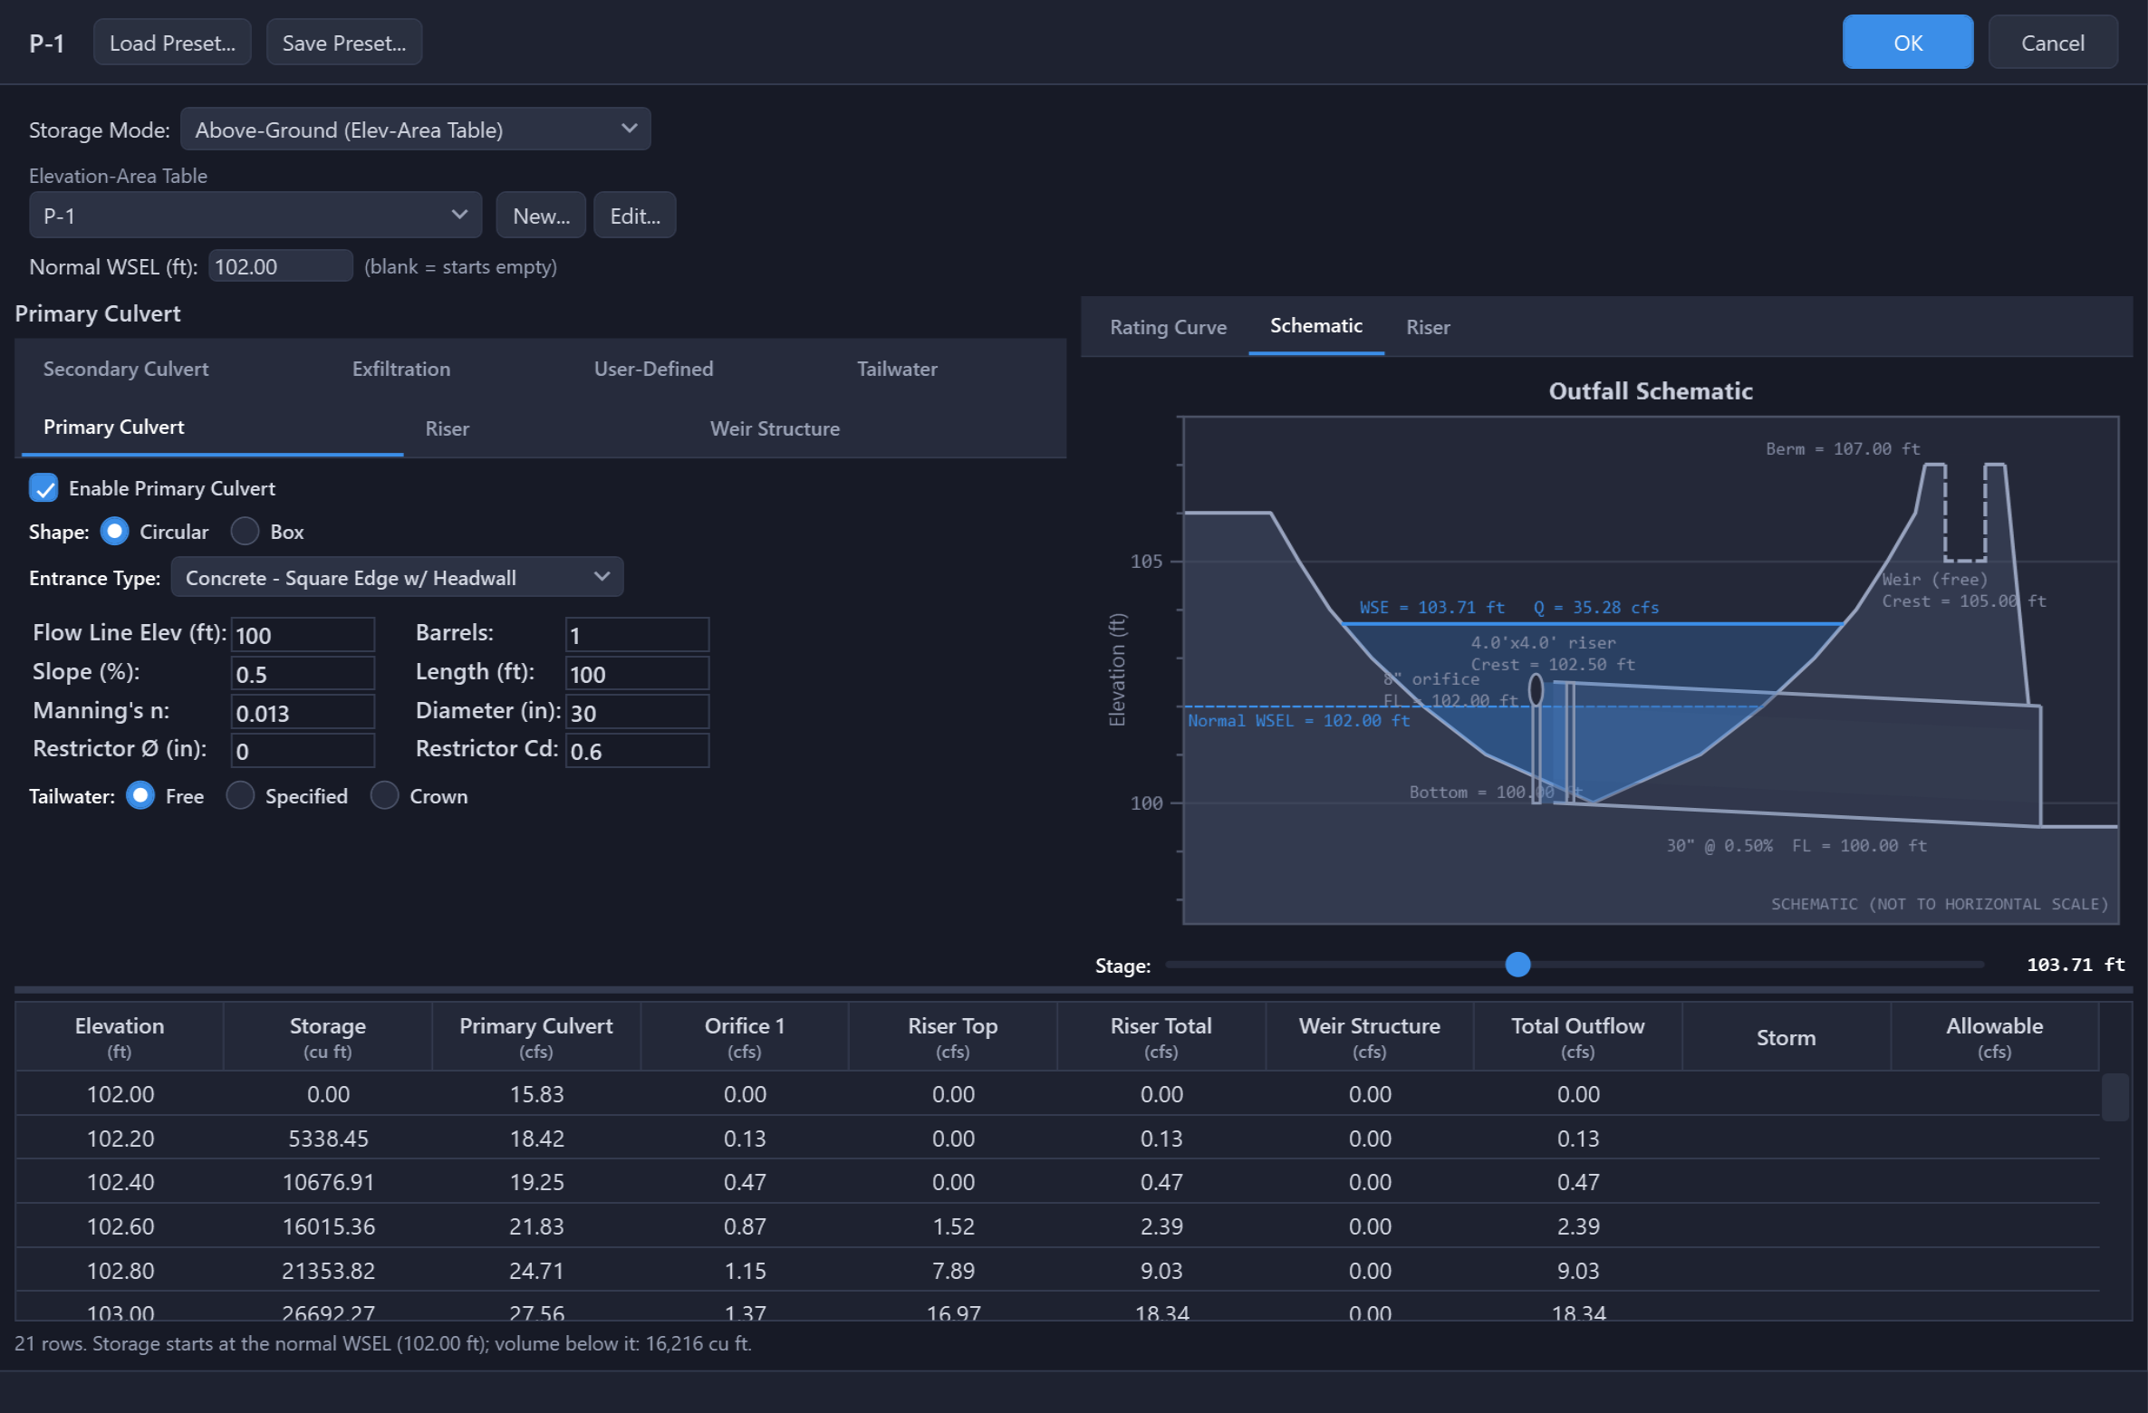This screenshot has width=2148, height=1413.
Task: Choose Specified tailwater option
Action: pos(240,796)
